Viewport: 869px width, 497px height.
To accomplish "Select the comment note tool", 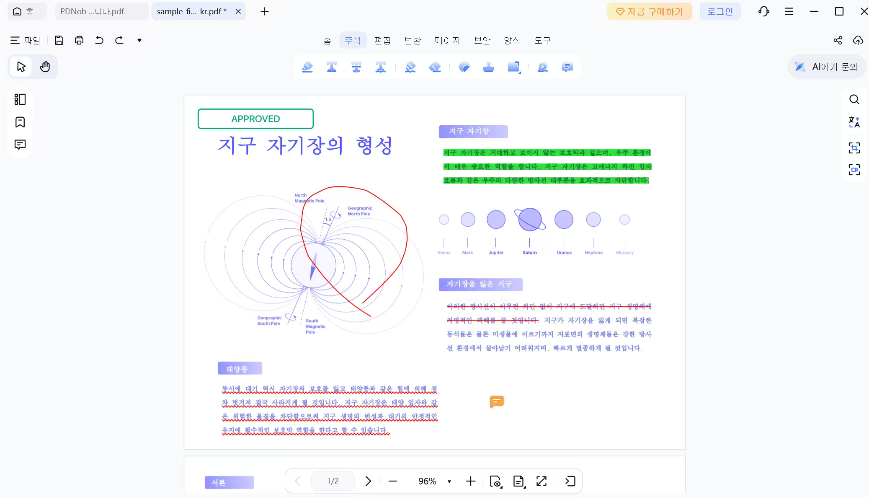I will pos(567,67).
